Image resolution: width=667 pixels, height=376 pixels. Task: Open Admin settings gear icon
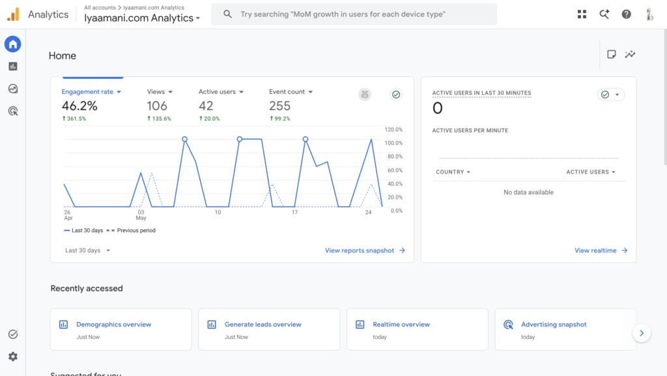pos(13,356)
